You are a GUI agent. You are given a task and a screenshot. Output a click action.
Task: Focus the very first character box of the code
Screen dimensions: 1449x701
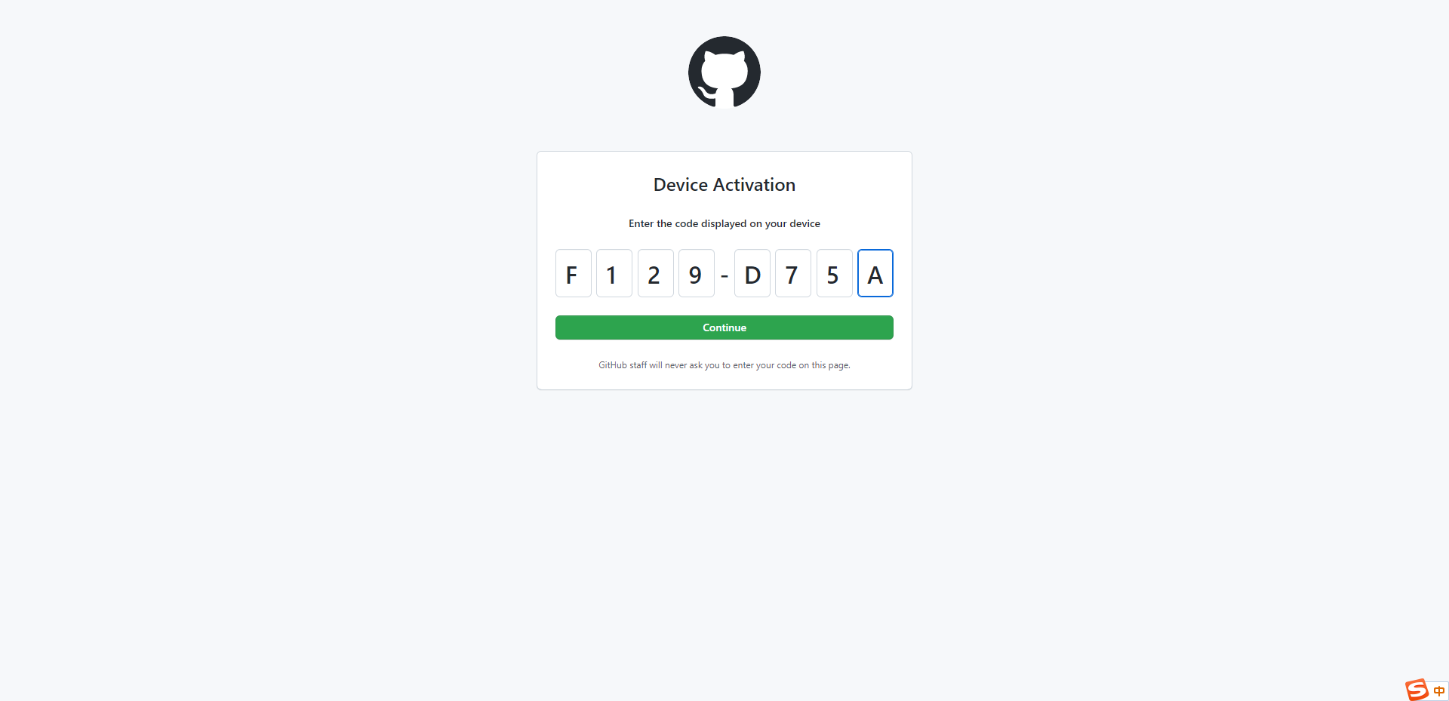[574, 273]
